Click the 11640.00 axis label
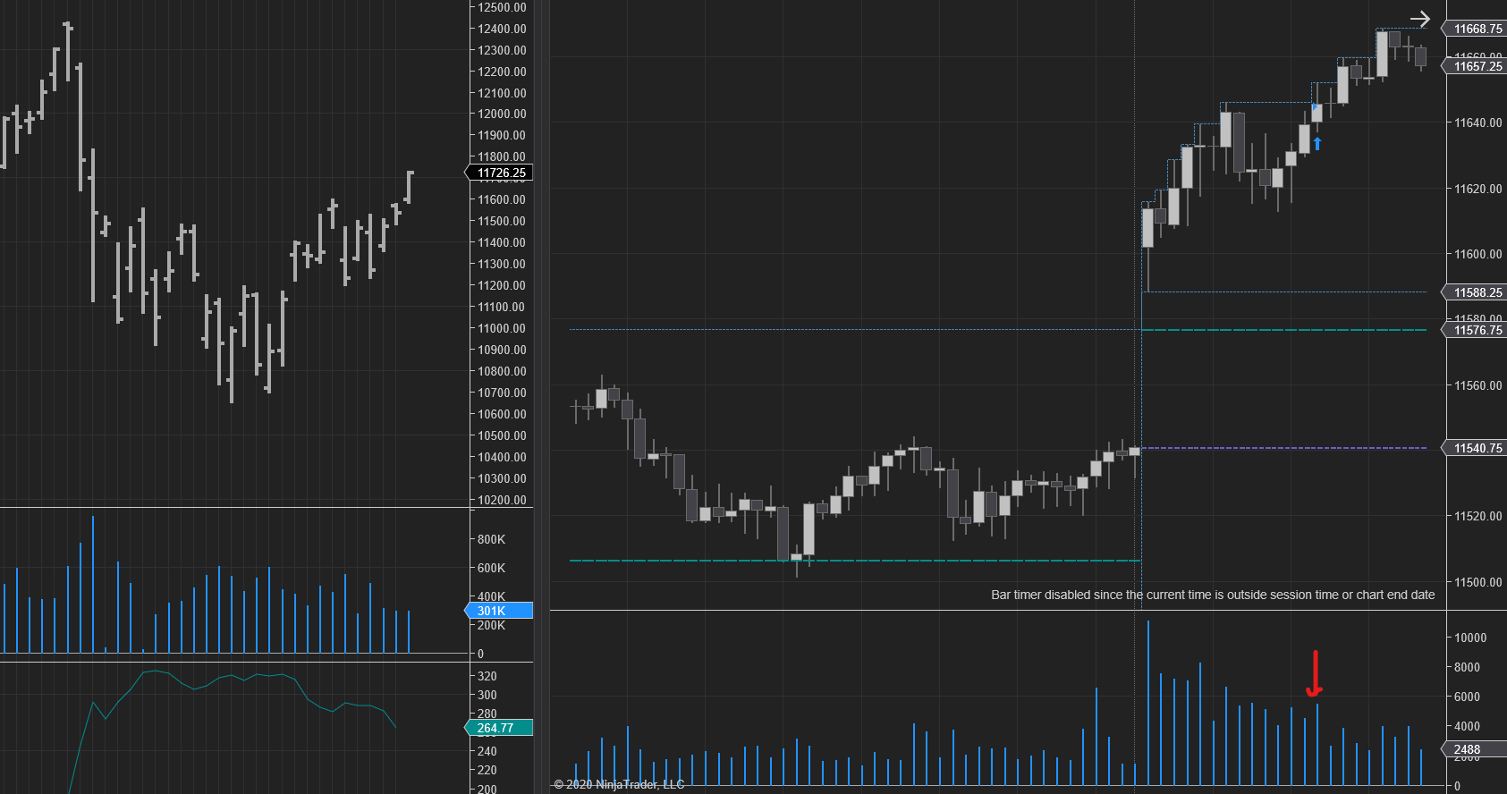The height and width of the screenshot is (794, 1507). click(1478, 122)
